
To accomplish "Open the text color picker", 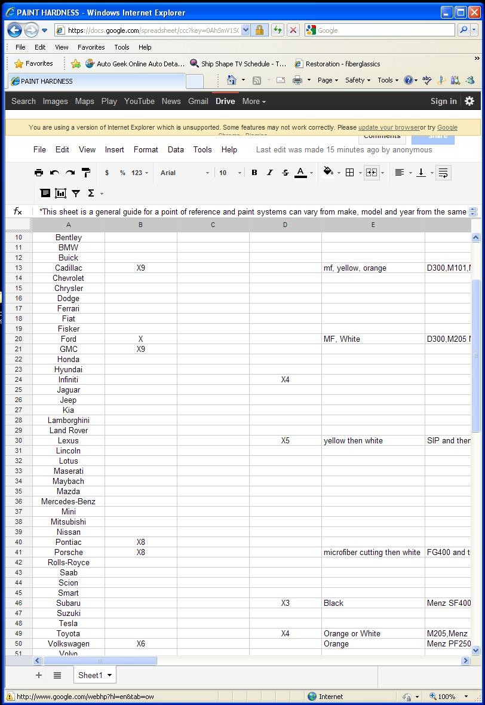I will 300,173.
